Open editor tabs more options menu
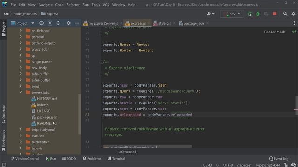The width and height of the screenshot is (298, 167). point(294,23)
